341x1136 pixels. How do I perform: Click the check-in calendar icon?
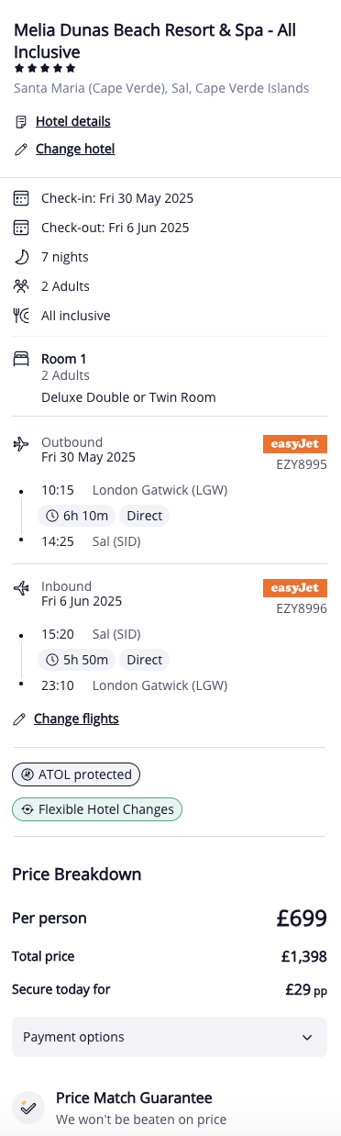pos(21,198)
